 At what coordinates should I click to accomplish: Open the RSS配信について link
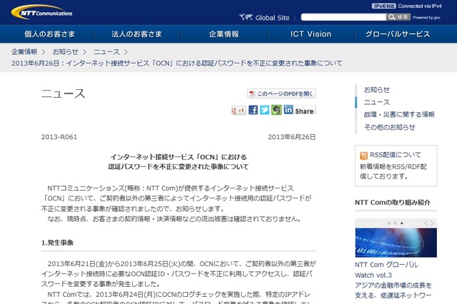point(396,155)
